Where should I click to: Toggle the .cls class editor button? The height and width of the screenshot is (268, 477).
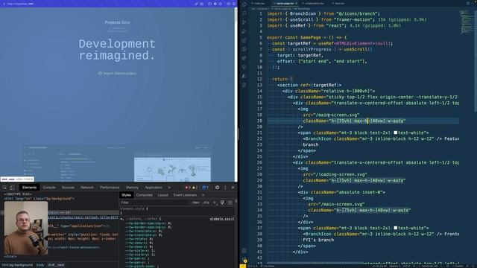pyautogui.click(x=206, y=202)
